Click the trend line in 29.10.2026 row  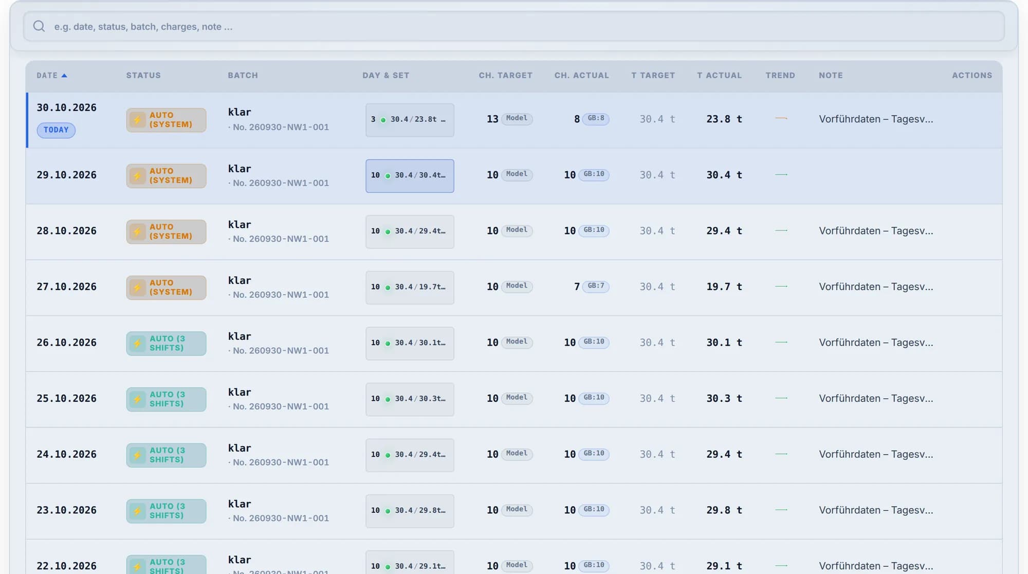tap(781, 174)
